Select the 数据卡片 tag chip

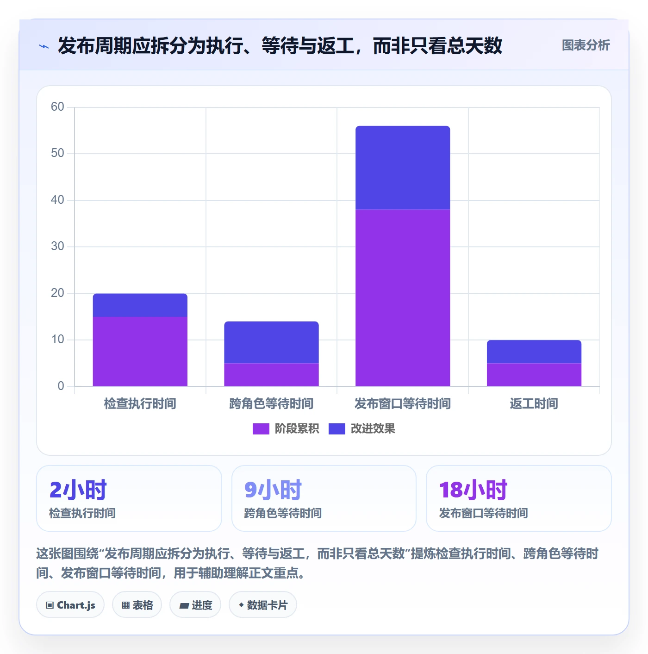pos(262,605)
